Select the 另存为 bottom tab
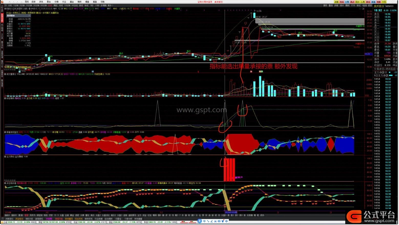 click(x=33, y=215)
